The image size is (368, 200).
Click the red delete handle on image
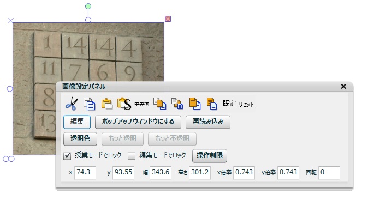168,19
